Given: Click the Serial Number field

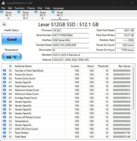Looking at the screenshot, I should coord(71,35).
